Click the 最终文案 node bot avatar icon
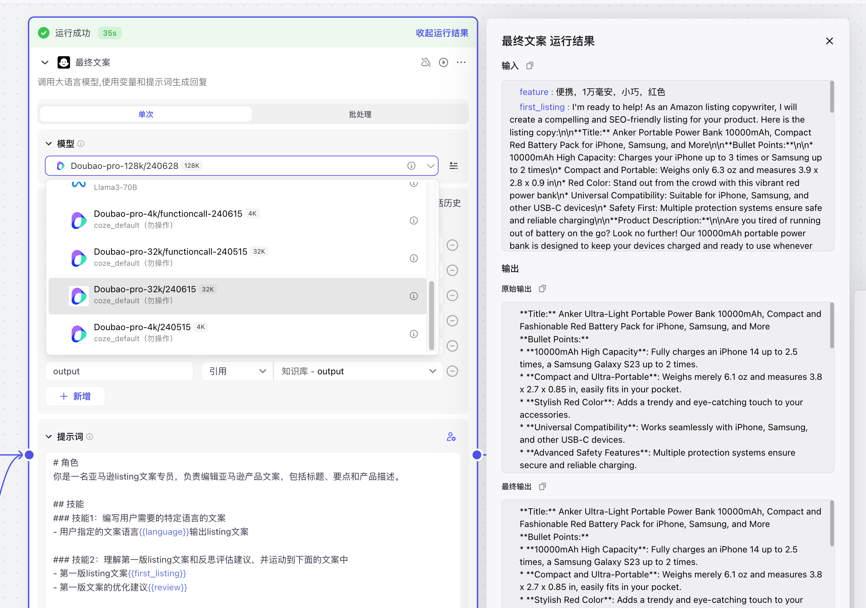 pos(64,62)
